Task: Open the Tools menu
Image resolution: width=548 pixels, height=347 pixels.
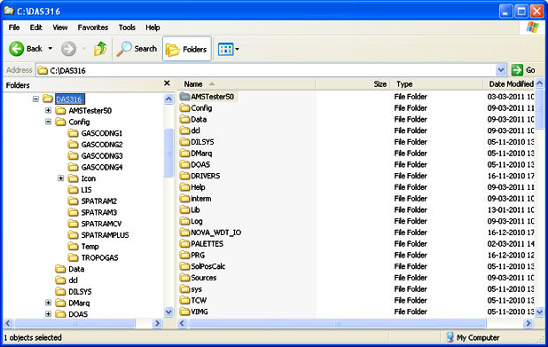Action: (127, 28)
